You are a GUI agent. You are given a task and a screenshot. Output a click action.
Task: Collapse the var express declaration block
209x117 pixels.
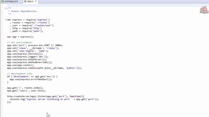point(6,19)
